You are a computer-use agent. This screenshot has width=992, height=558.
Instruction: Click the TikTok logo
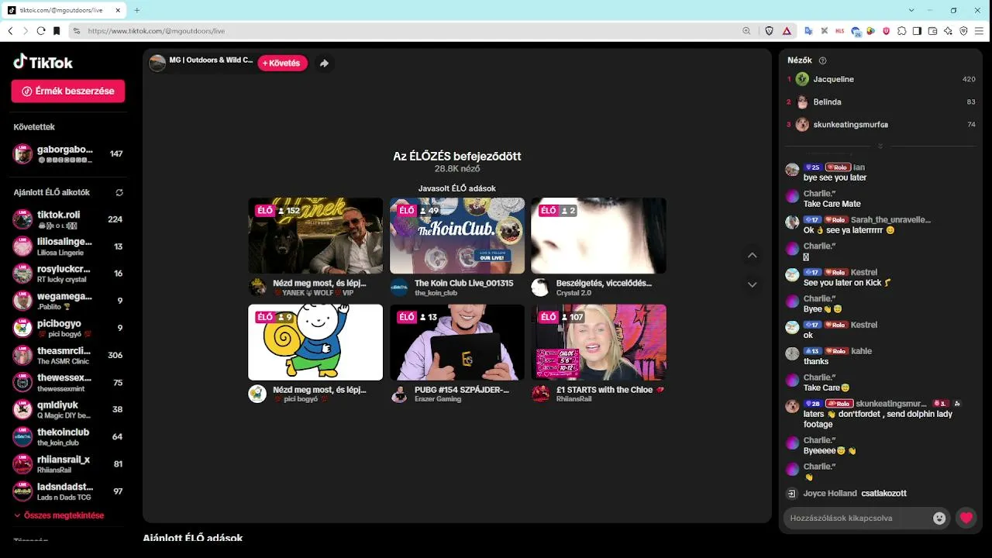point(43,62)
